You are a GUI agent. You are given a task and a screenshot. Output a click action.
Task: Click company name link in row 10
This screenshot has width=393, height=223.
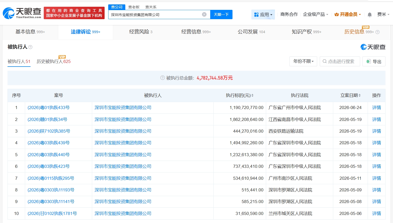[x=123, y=214]
